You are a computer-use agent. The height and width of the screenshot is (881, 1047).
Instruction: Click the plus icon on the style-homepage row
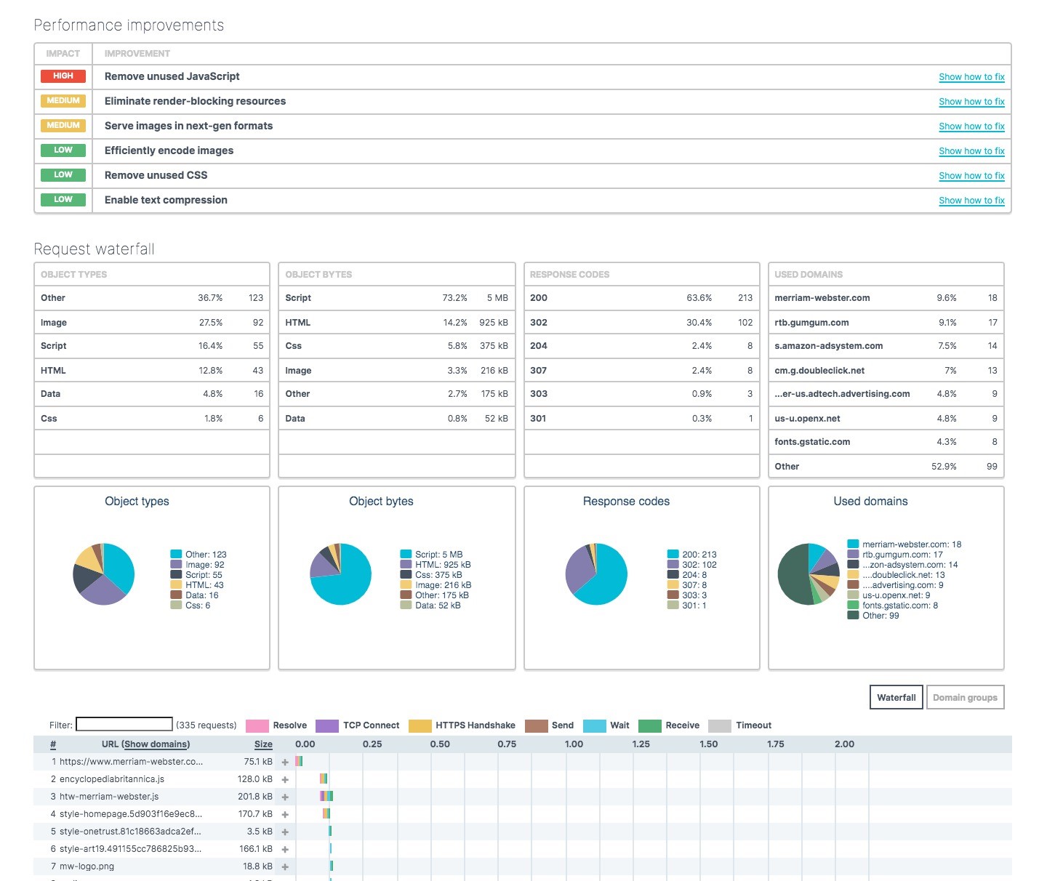[x=285, y=813]
